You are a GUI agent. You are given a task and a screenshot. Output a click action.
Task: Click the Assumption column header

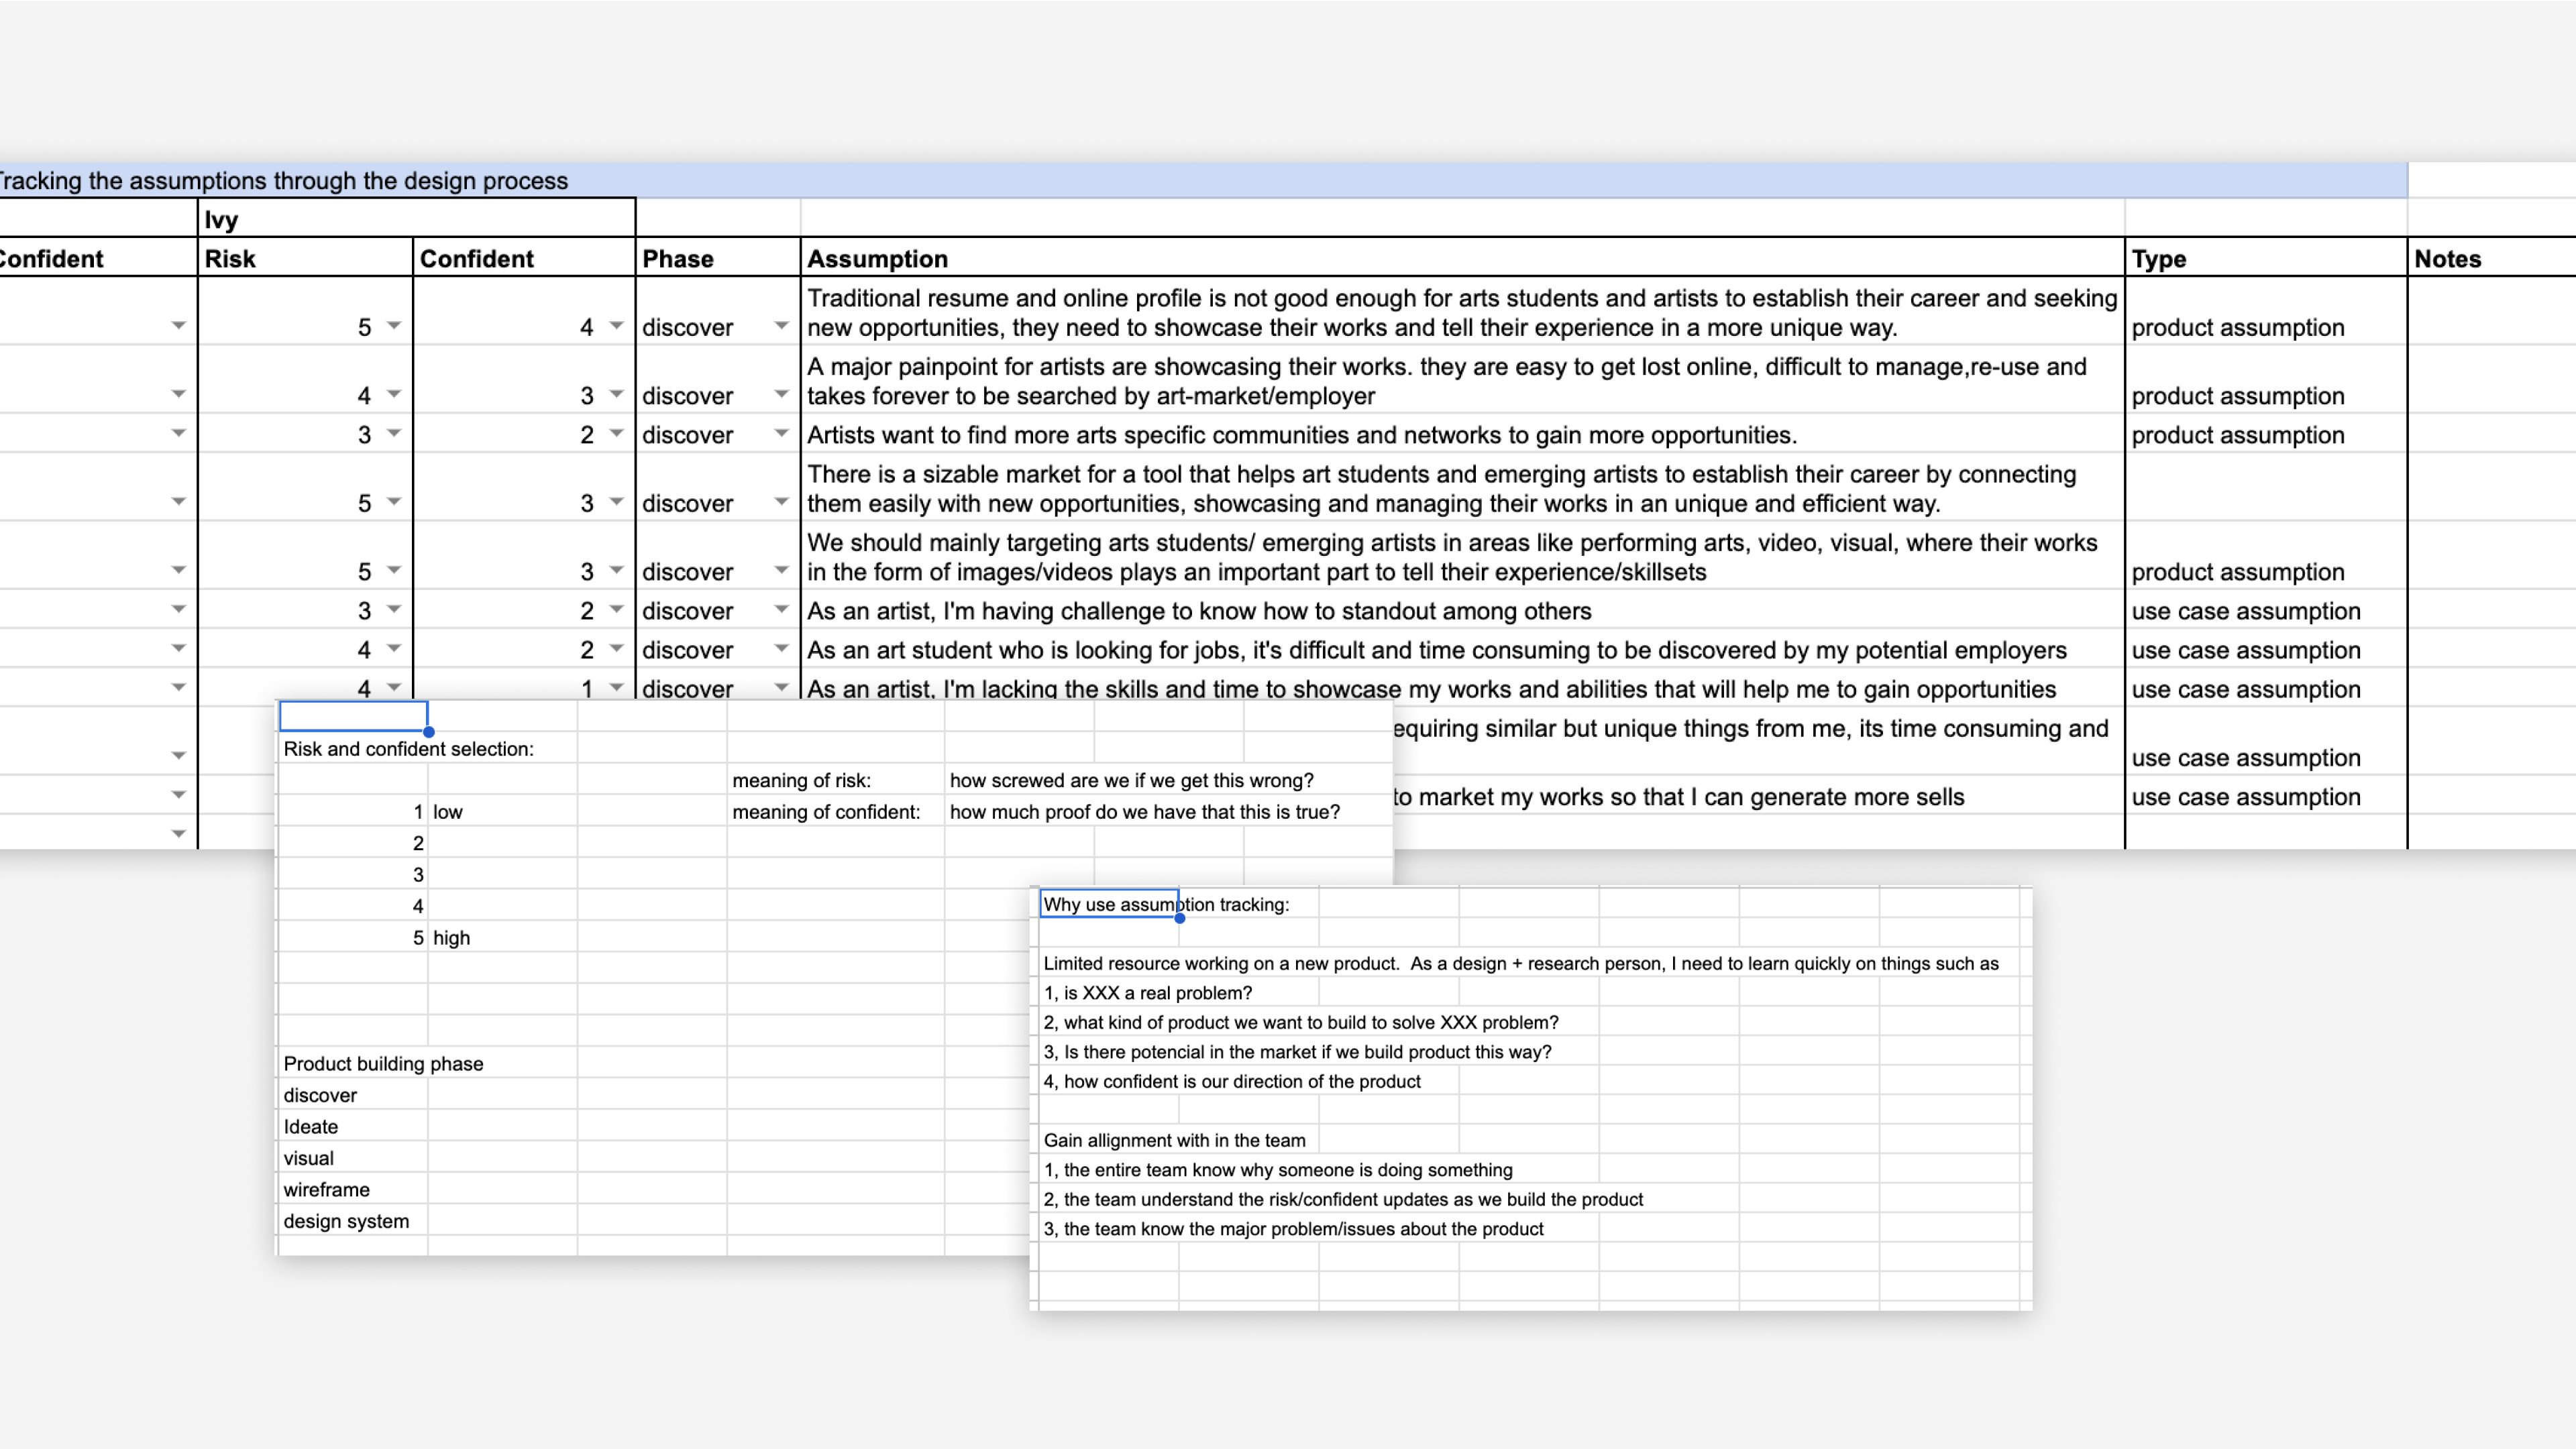877,259
